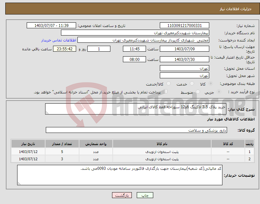Click the اطلاعات کالاهای مورد نیاز section heading
The height and width of the screenshot is (204, 260).
231,119
